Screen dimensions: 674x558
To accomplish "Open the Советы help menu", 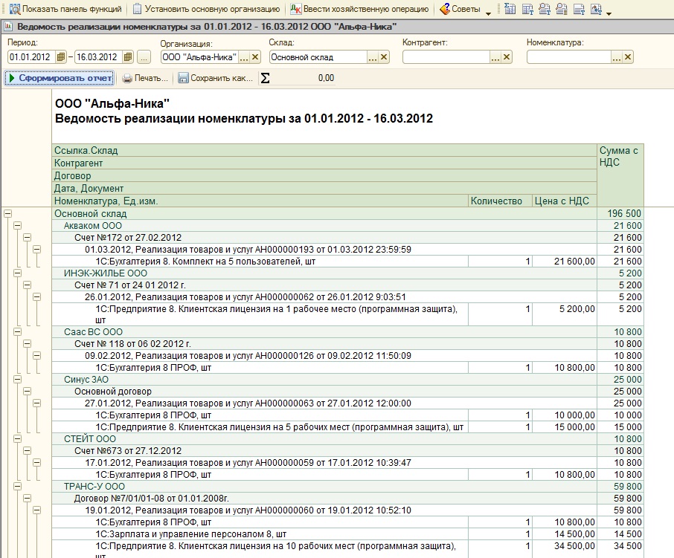I will coord(460,9).
